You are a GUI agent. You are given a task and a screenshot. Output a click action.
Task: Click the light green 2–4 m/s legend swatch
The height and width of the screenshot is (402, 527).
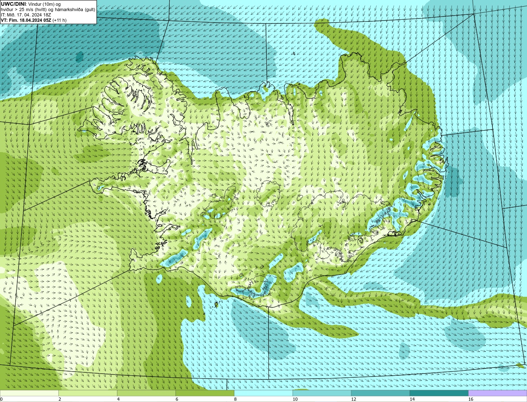point(88,393)
